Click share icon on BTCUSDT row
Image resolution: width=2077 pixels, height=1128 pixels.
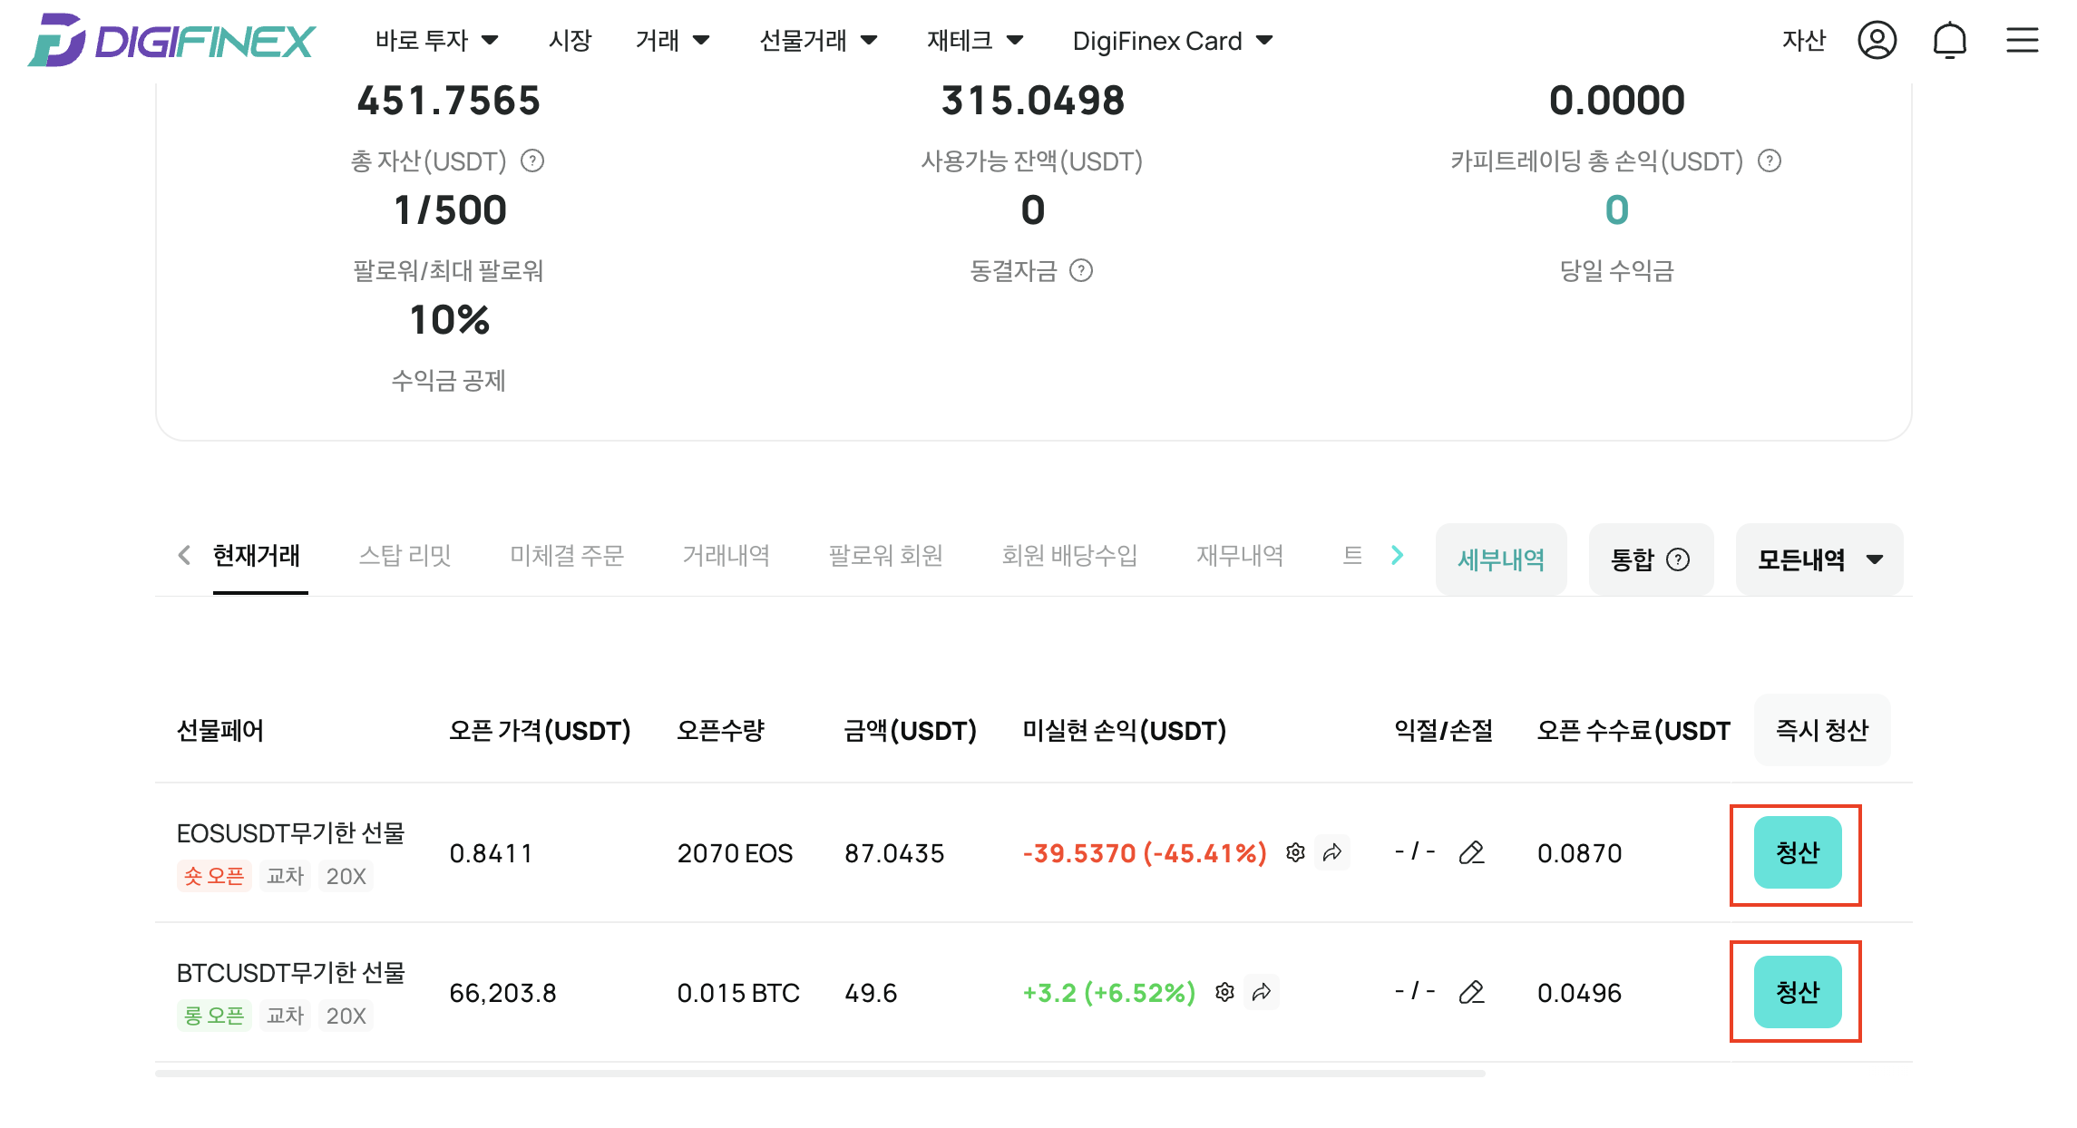click(x=1262, y=992)
